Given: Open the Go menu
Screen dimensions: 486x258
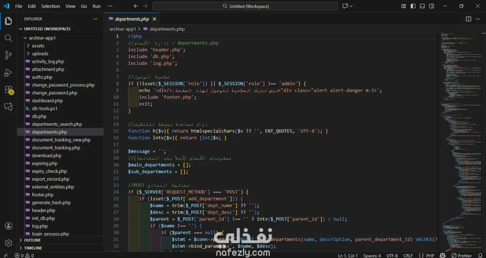Looking at the screenshot, I should (84, 6).
